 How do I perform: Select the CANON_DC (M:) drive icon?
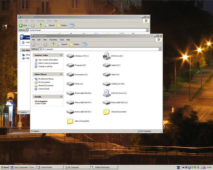pyautogui.click(x=106, y=84)
